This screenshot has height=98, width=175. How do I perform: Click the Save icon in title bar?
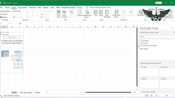click(5, 3)
